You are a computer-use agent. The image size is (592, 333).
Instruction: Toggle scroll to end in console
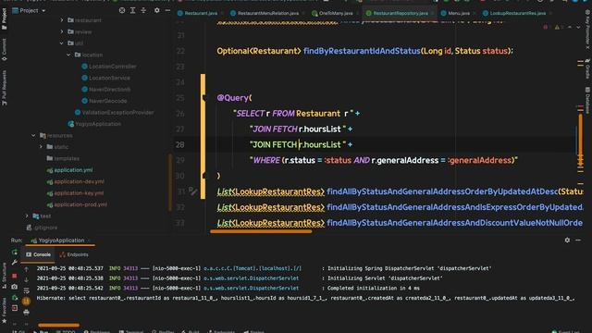(x=26, y=302)
